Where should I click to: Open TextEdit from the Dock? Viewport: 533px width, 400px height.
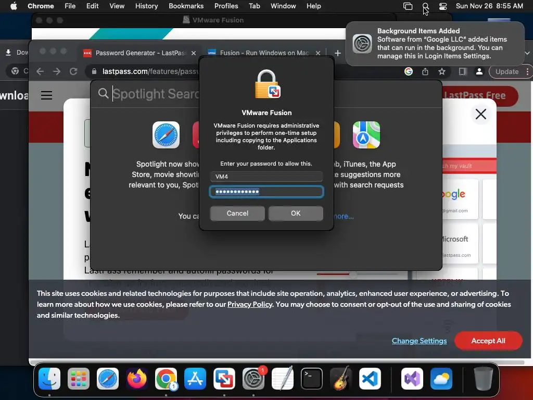click(283, 379)
